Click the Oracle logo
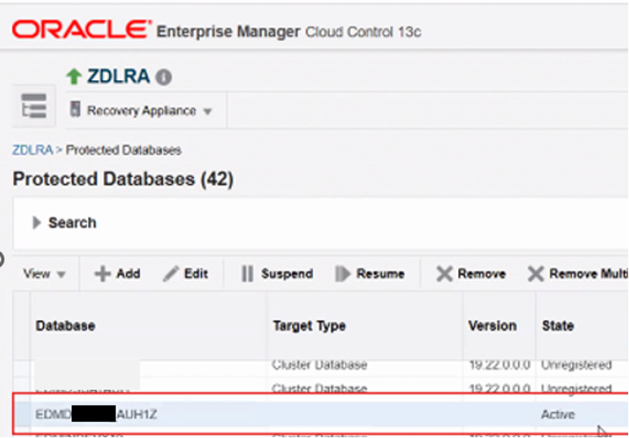The width and height of the screenshot is (629, 438). click(82, 31)
